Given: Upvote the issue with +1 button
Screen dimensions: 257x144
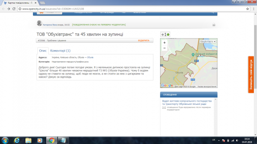Looking at the screenshot, I should 165,34.
